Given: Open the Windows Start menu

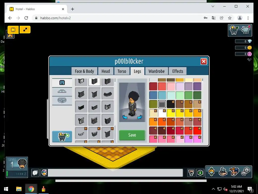Looking at the screenshot, I should (x=6, y=189).
